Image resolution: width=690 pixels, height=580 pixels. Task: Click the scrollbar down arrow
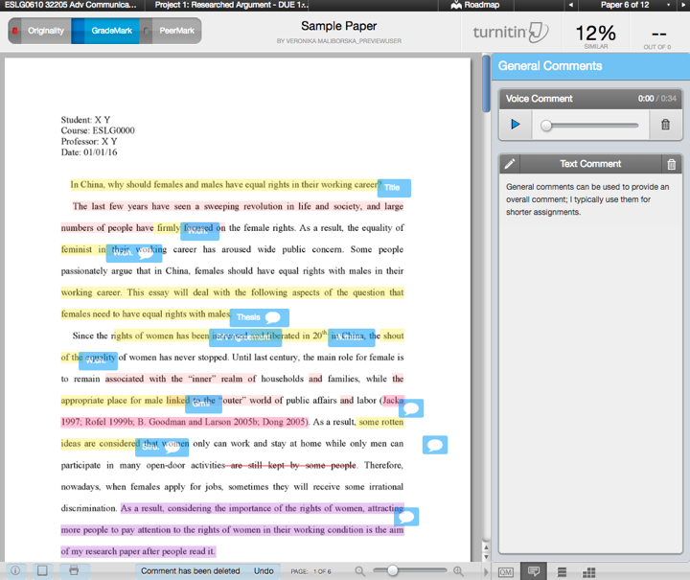(486, 557)
